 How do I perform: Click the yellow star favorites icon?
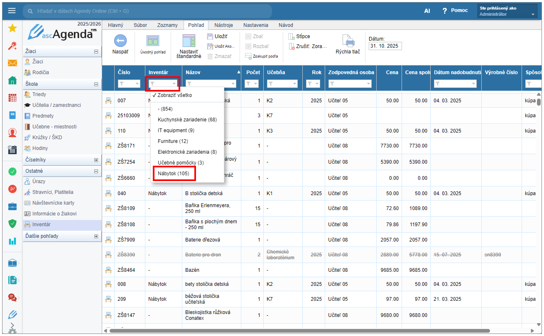click(12, 28)
